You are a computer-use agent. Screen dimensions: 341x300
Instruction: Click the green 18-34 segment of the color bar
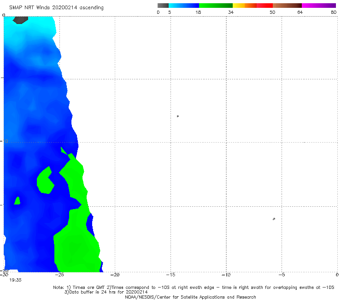point(216,6)
